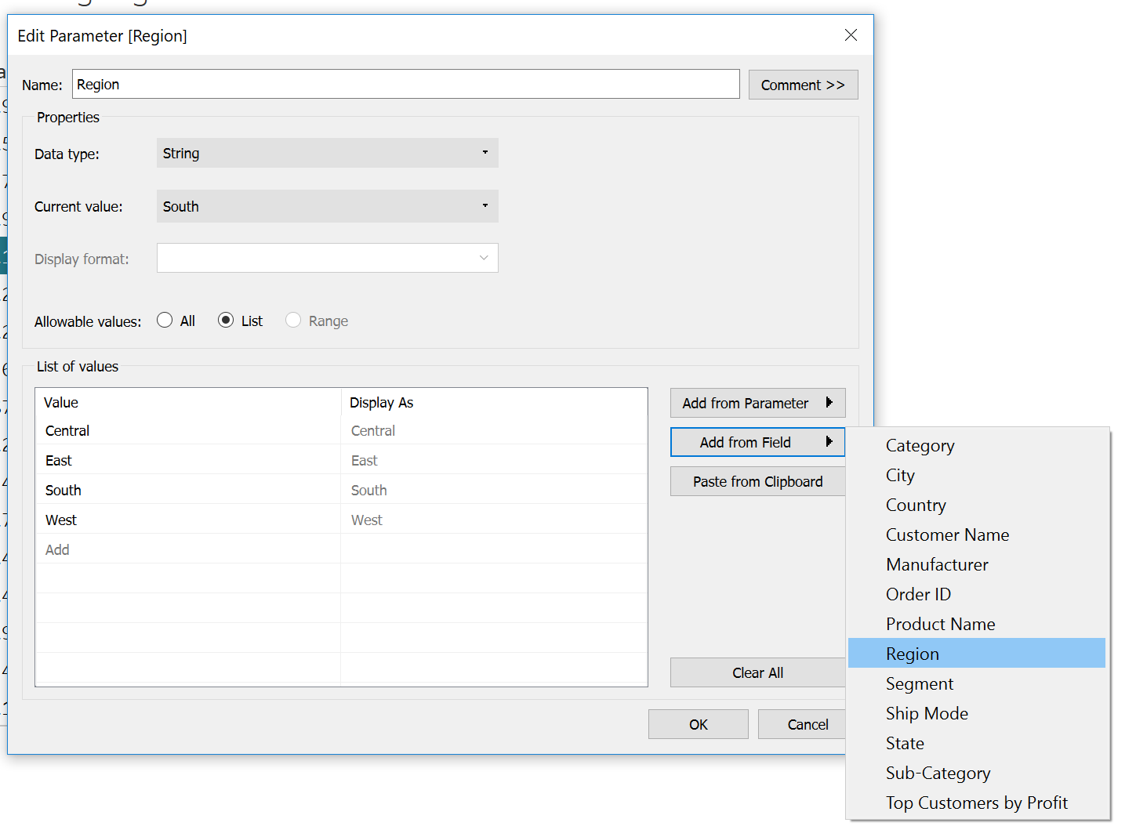Open the Data type dropdown
The height and width of the screenshot is (837, 1136).
coord(327,154)
